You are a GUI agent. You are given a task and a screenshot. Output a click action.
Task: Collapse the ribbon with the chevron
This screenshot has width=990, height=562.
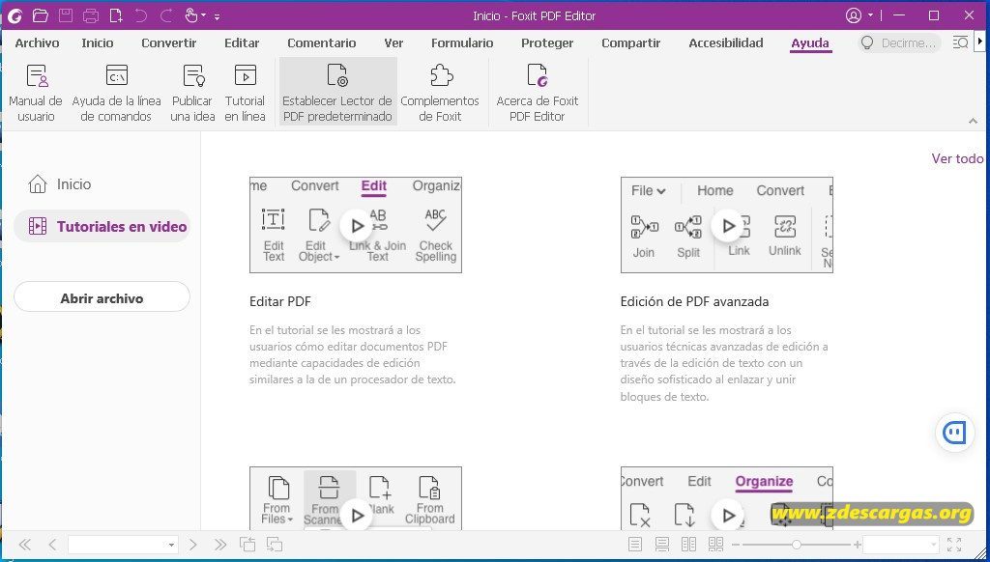coord(973,121)
